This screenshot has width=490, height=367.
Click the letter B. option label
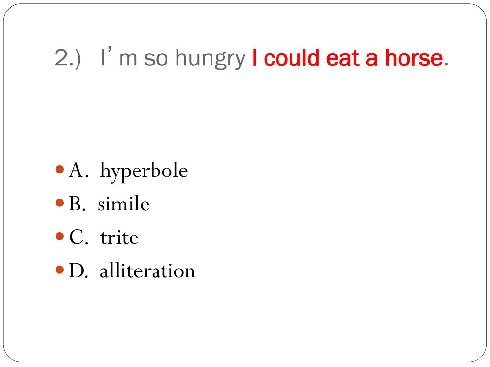(77, 204)
